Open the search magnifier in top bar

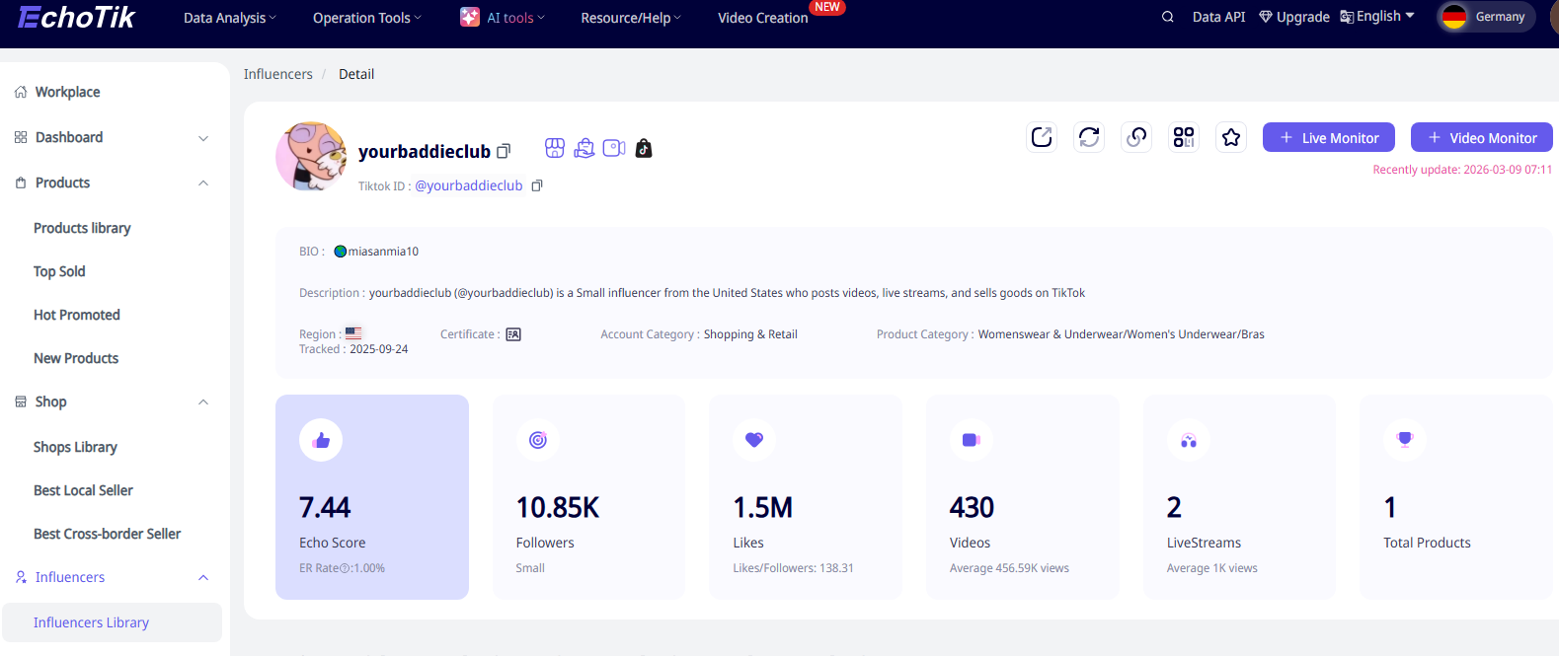tap(1168, 17)
